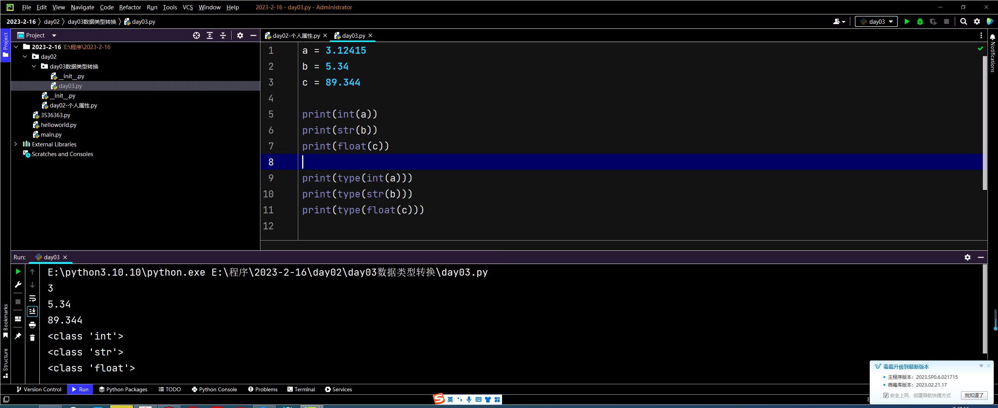Open Search Everywhere magnifier icon

[964, 21]
